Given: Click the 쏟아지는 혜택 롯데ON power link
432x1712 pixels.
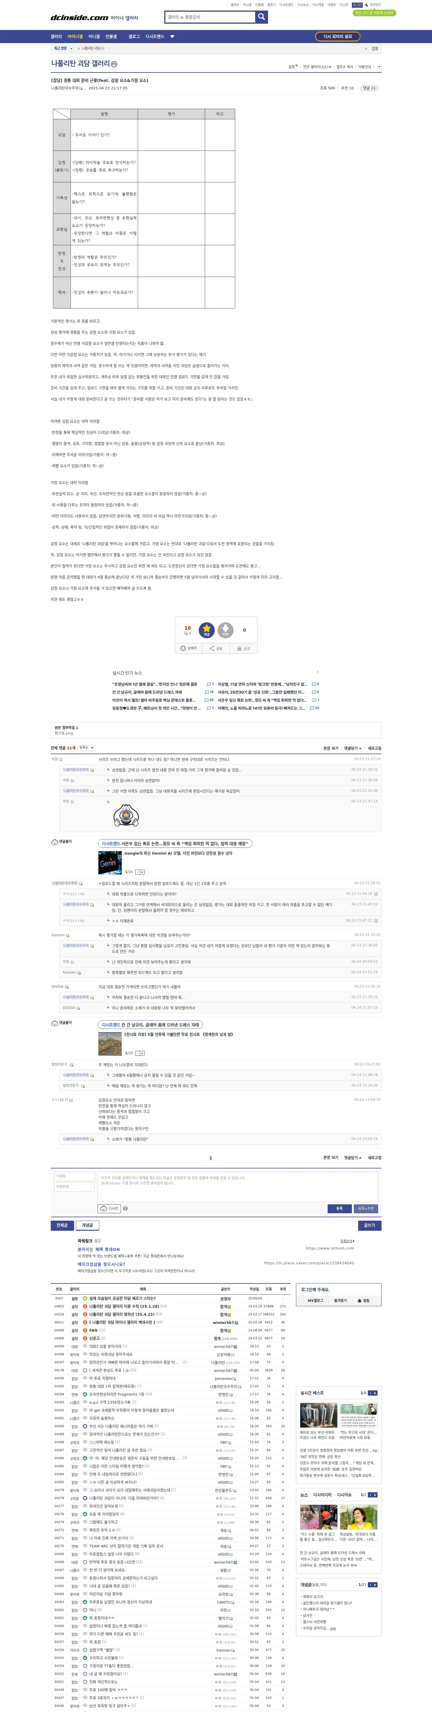Looking at the screenshot, I should tap(98, 1249).
